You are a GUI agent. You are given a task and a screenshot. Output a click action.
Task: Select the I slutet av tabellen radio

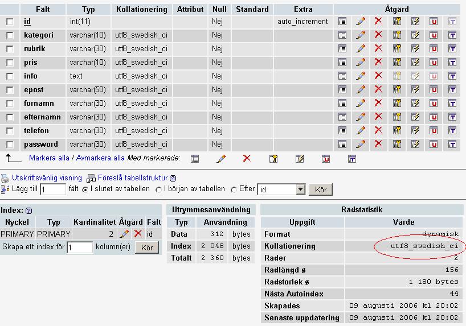pos(85,189)
